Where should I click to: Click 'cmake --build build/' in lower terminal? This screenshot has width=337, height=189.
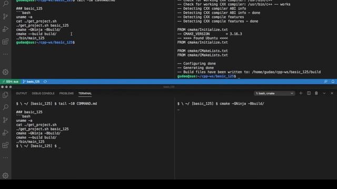(x=36, y=138)
